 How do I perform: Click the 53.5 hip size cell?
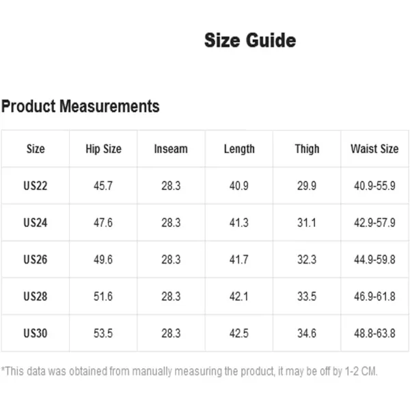pyautogui.click(x=103, y=333)
